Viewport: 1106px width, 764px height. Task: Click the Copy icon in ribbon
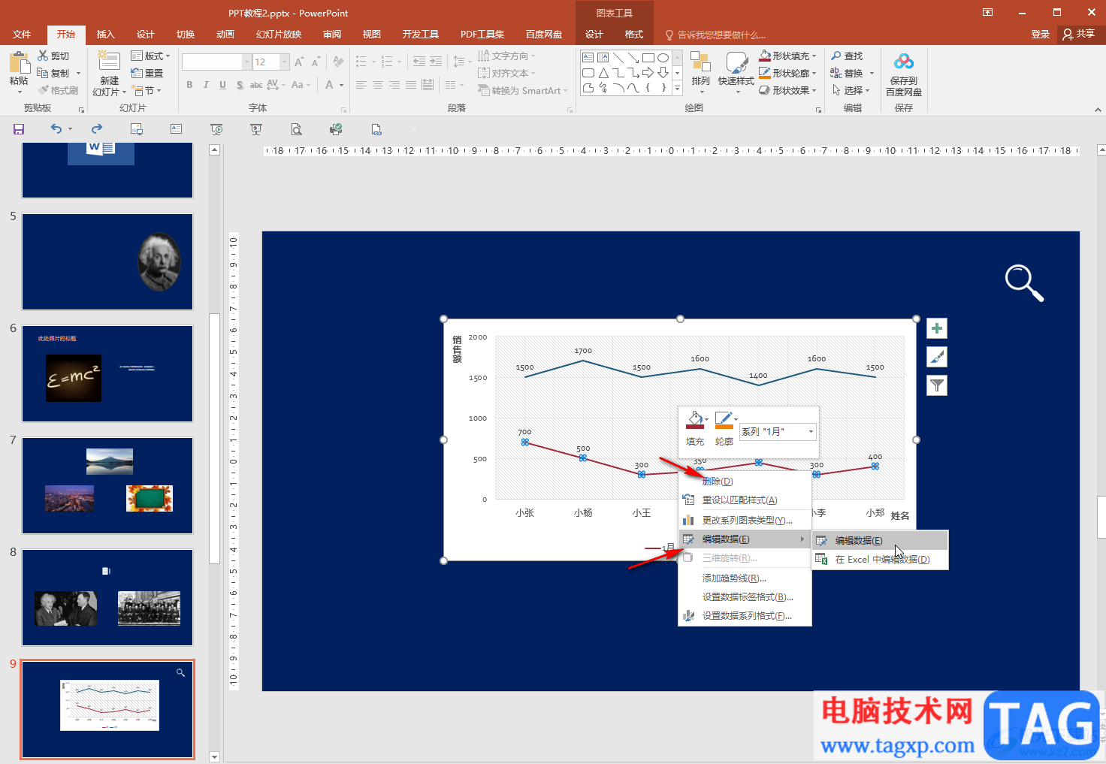tap(43, 73)
